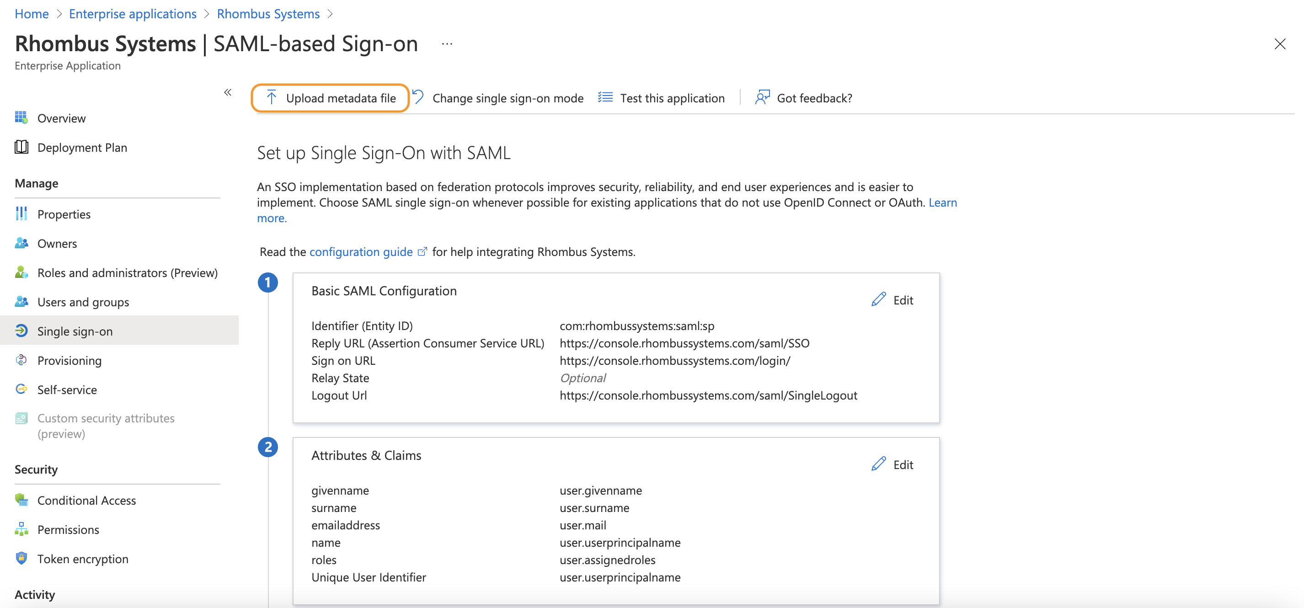Click the user.surname claim value

coord(594,508)
